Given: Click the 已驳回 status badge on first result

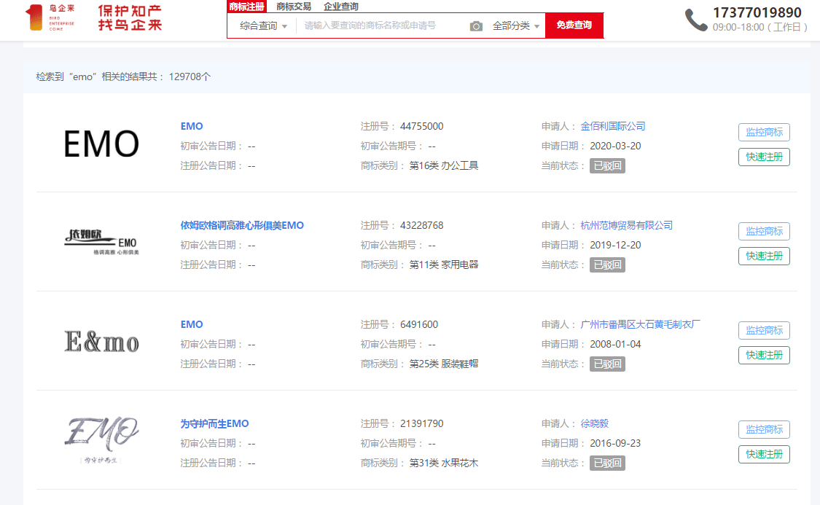Looking at the screenshot, I should 608,165.
